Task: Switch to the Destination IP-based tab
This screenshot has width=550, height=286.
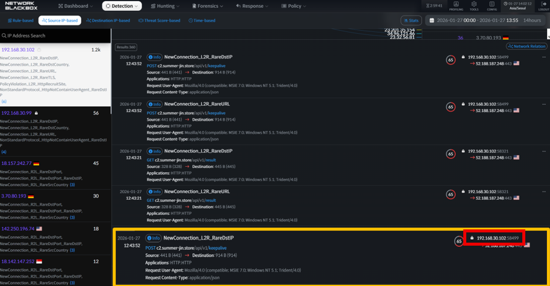Action: click(108, 20)
